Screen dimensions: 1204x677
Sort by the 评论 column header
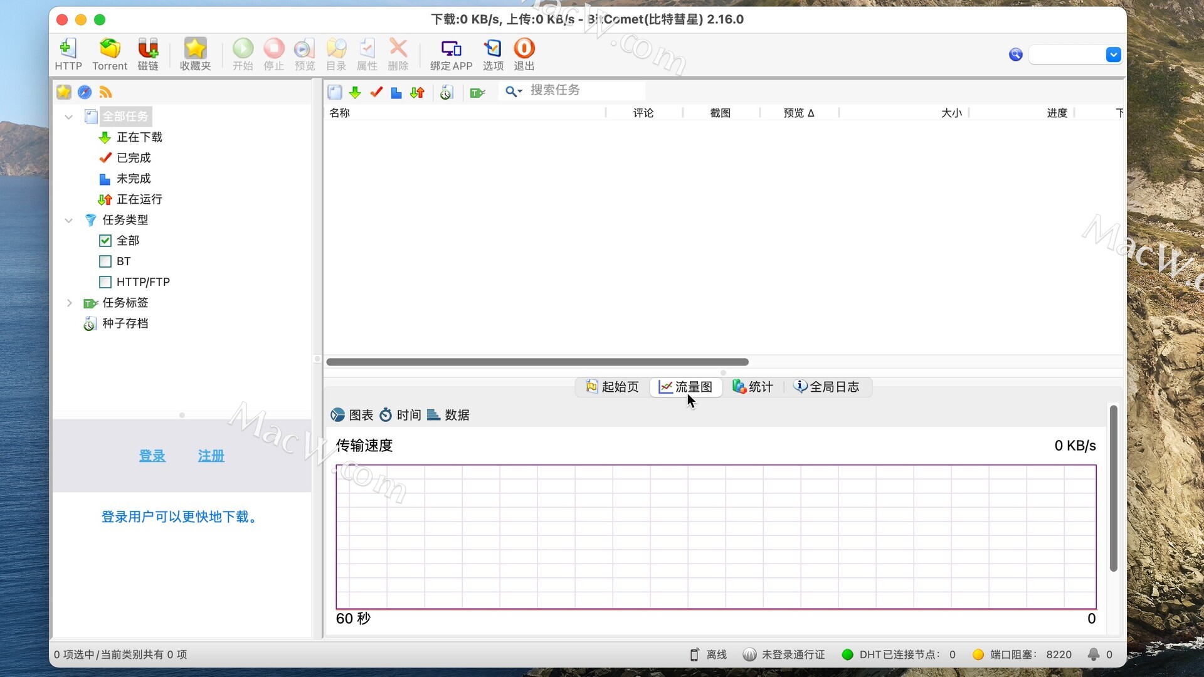(644, 113)
